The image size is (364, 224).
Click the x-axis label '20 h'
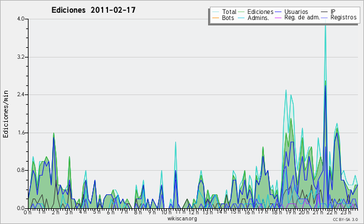304,212
